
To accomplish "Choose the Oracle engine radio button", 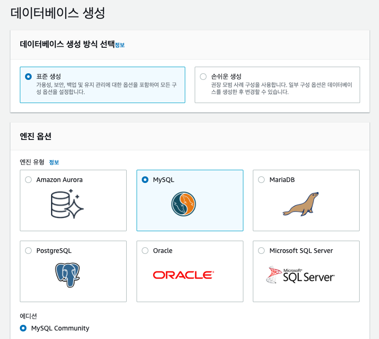I will (145, 251).
